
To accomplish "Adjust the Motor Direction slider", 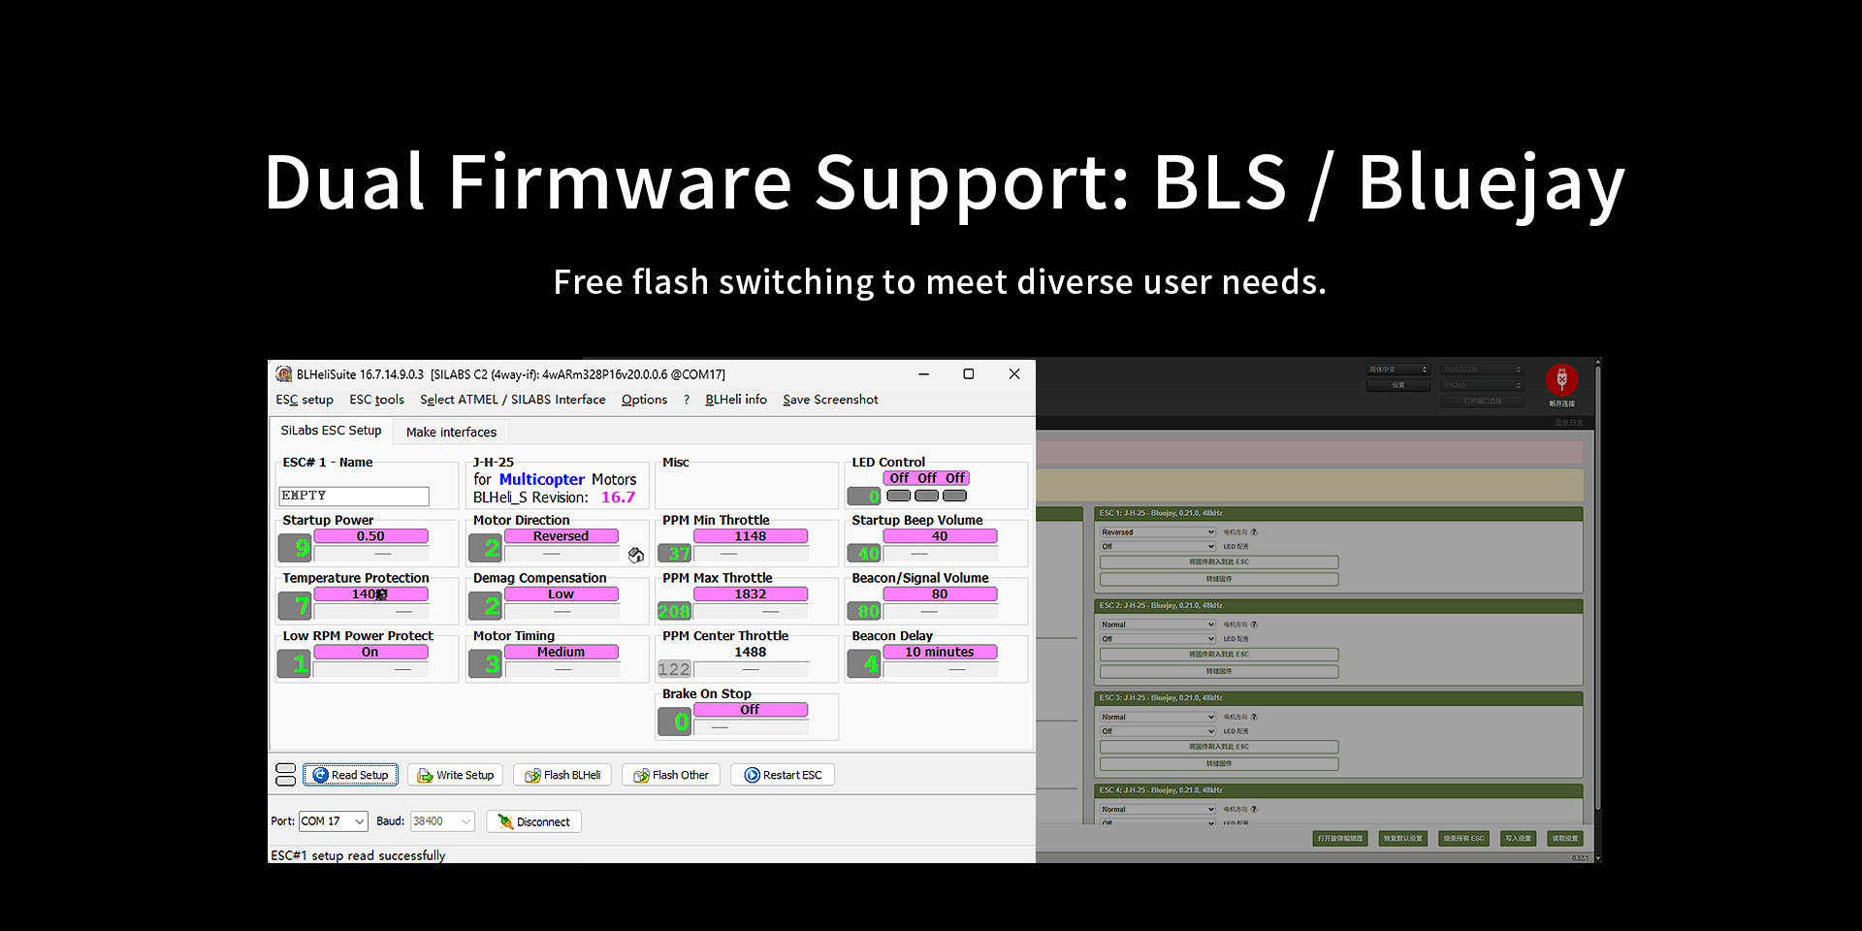I will tap(561, 554).
